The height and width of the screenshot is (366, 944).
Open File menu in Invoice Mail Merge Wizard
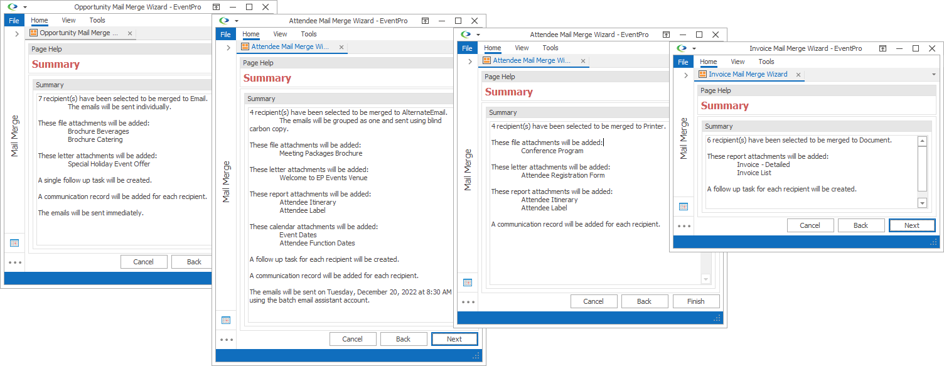(684, 62)
